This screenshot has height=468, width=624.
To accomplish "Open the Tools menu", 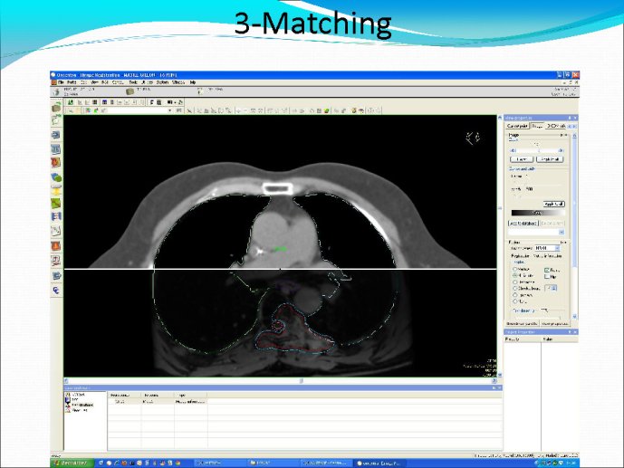I will point(133,82).
